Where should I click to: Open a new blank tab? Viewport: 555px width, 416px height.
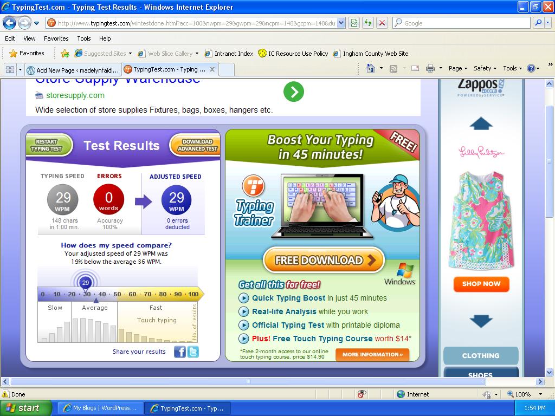(227, 70)
